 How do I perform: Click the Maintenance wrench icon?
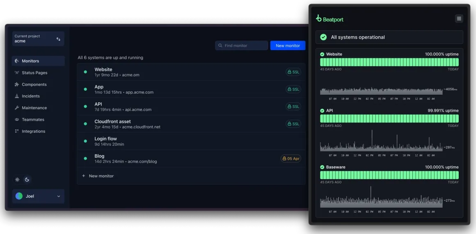coord(17,108)
